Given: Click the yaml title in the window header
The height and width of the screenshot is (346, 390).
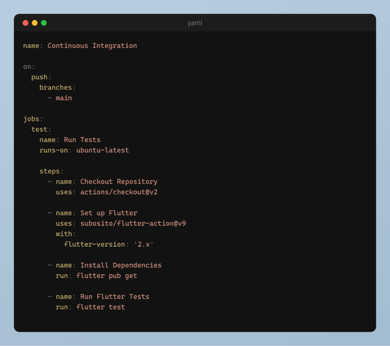Looking at the screenshot, I should (x=195, y=23).
